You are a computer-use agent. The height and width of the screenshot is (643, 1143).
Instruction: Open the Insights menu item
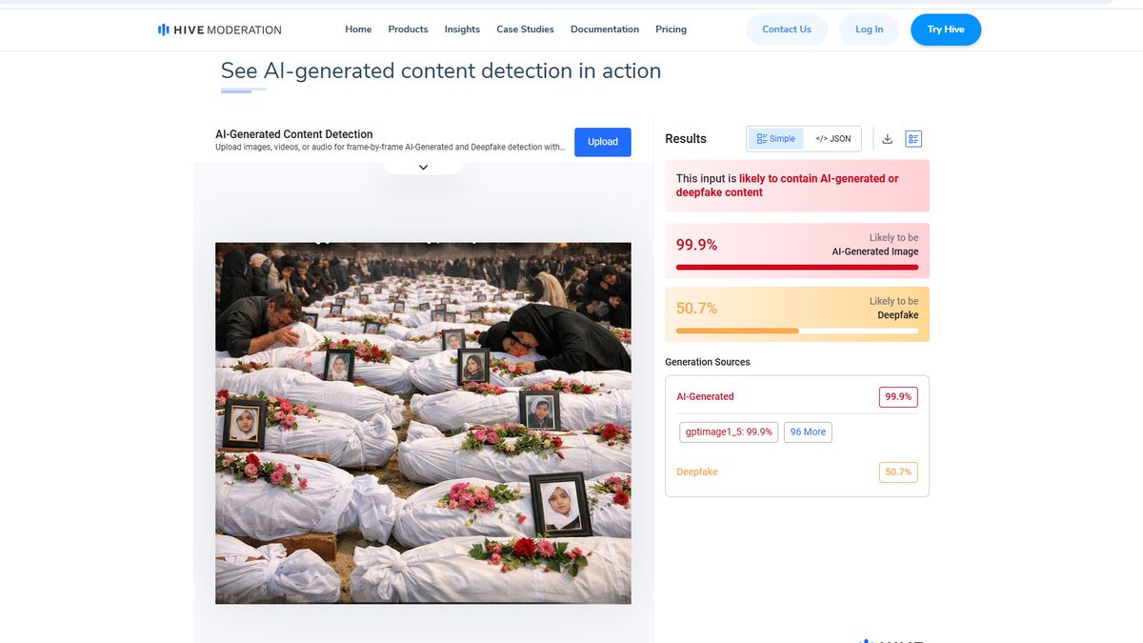[462, 30]
